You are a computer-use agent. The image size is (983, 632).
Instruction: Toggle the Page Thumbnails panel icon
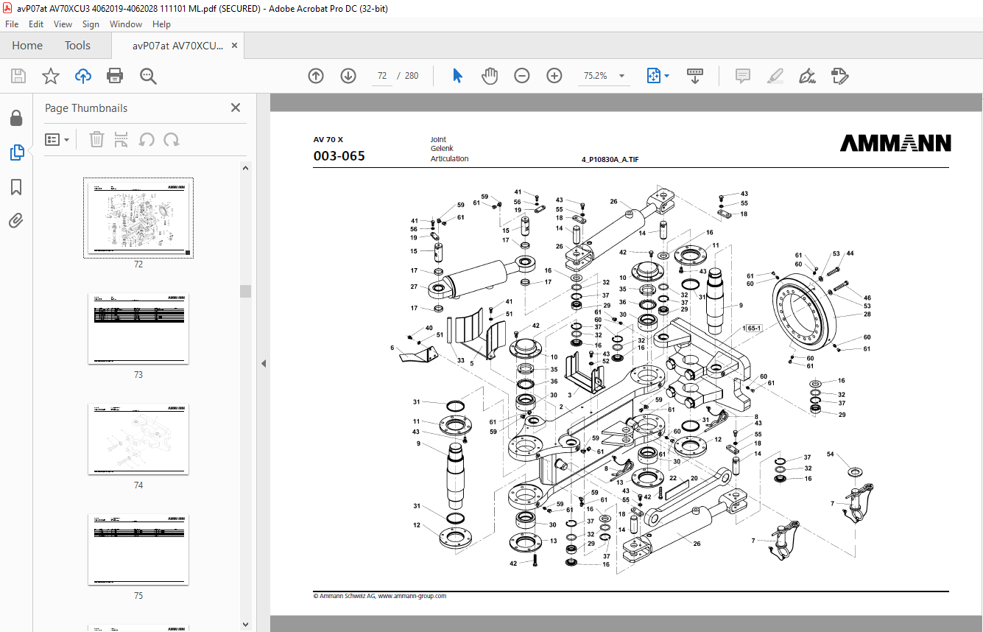(x=16, y=152)
